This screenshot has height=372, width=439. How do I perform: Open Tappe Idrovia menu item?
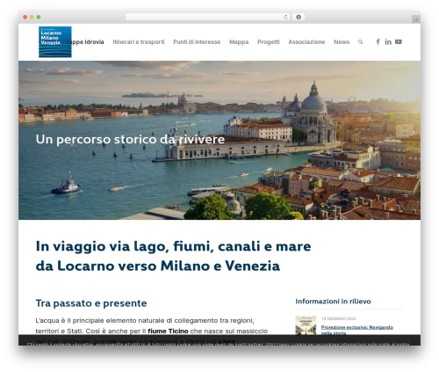85,42
